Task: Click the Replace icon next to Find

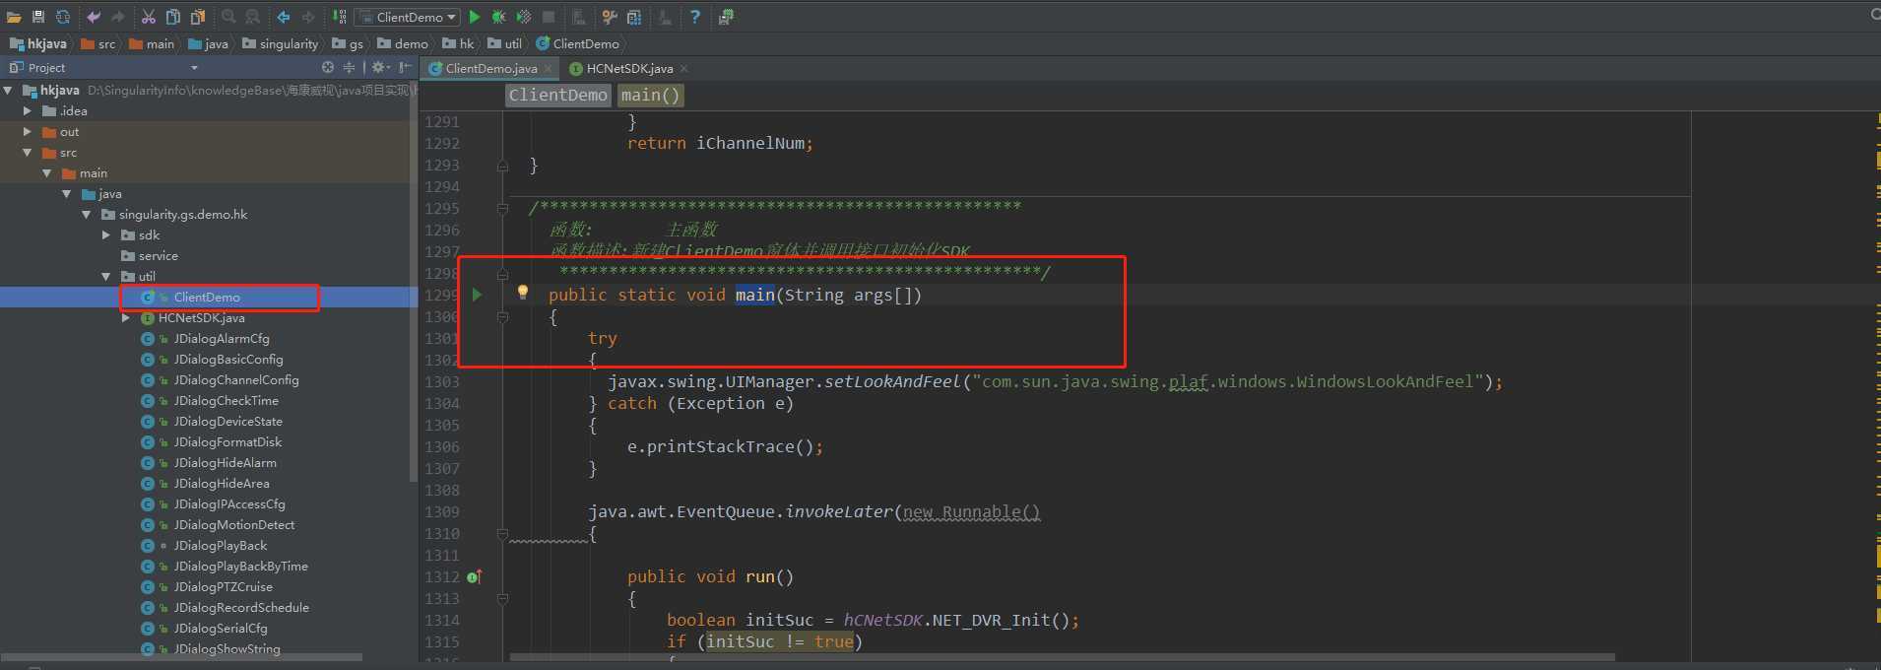Action: [253, 17]
